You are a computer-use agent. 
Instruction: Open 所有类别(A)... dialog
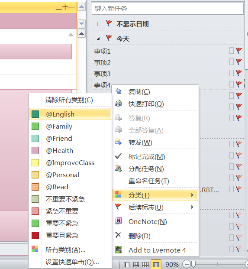click(x=65, y=250)
